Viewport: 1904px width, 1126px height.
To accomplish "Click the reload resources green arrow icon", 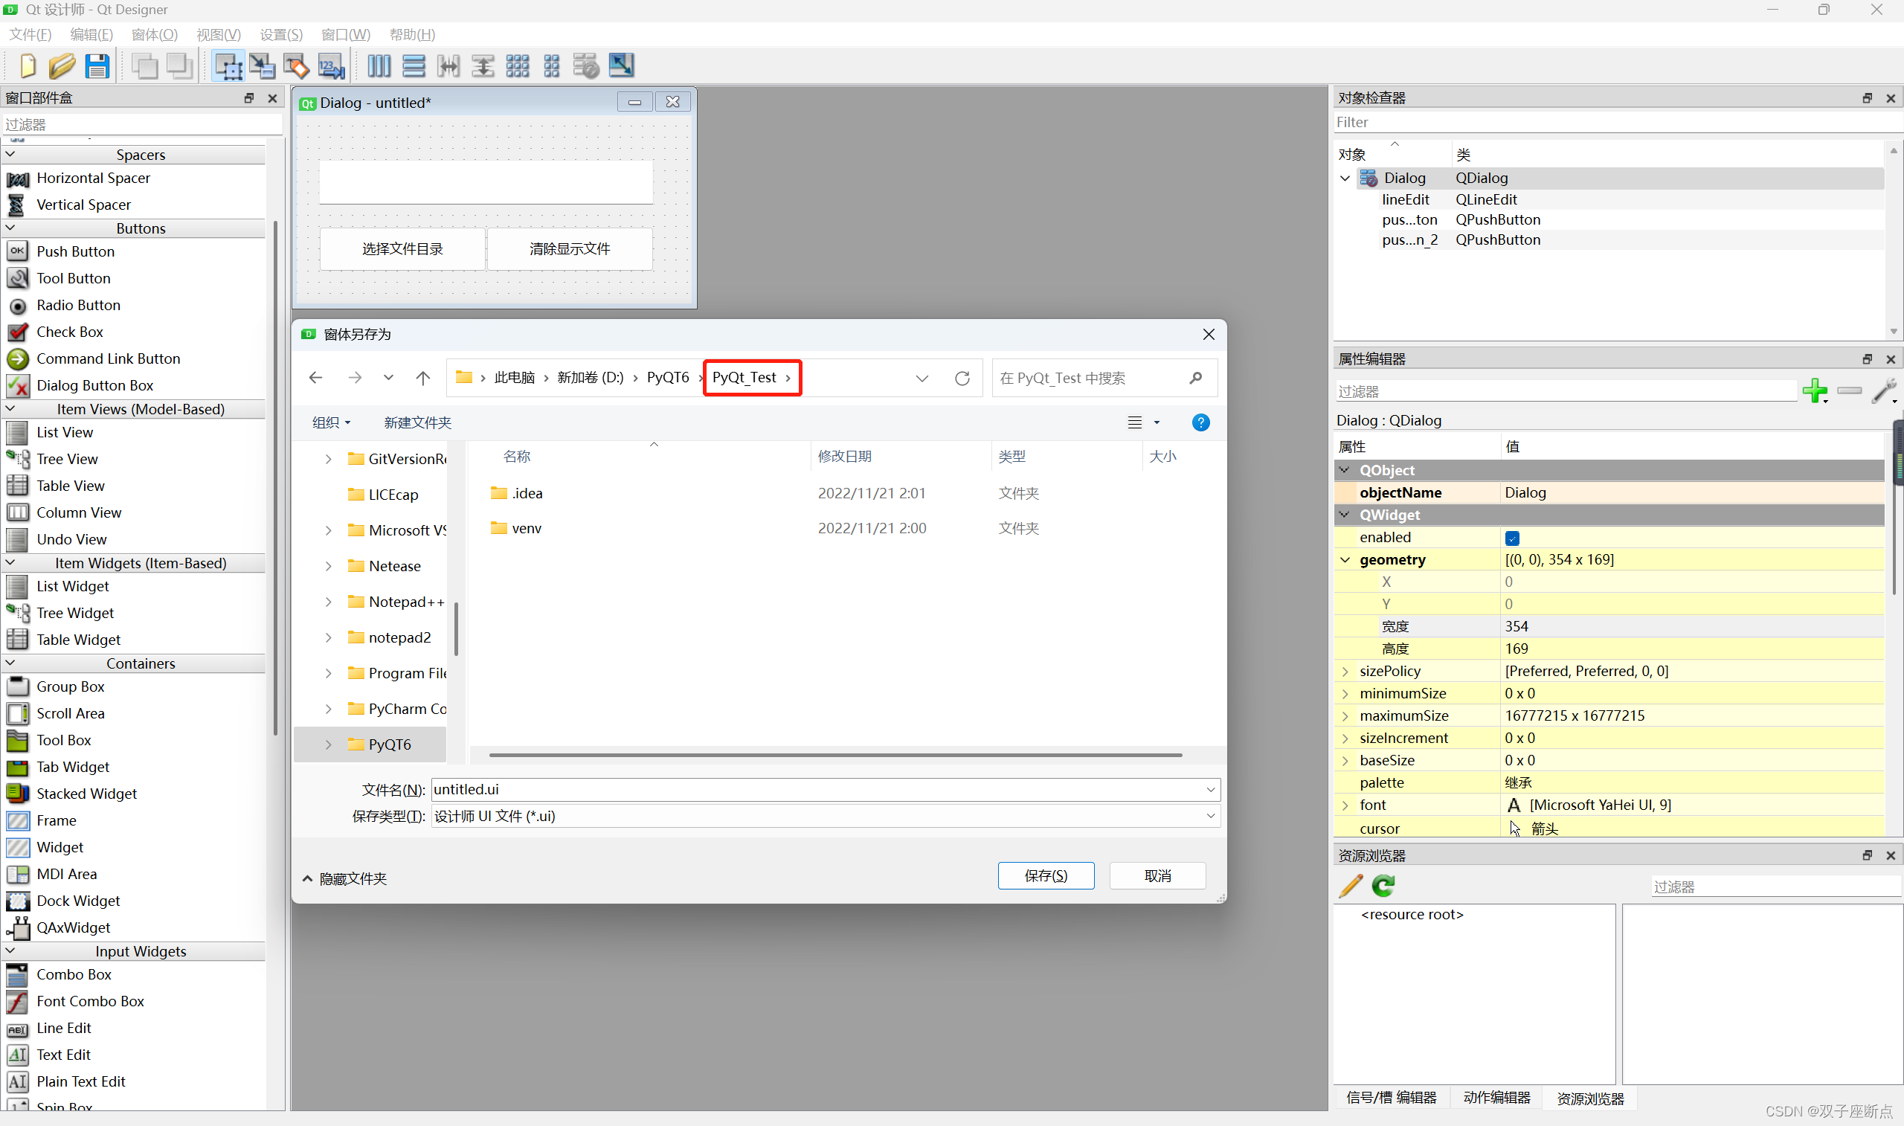I will tap(1383, 886).
